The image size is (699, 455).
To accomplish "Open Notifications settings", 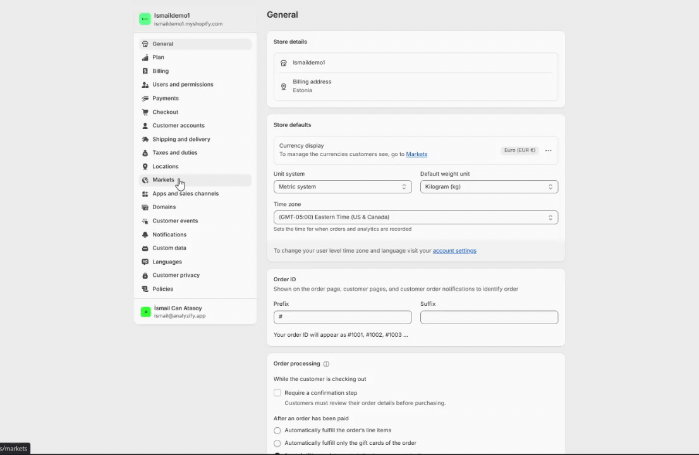I will (x=195, y=235).
